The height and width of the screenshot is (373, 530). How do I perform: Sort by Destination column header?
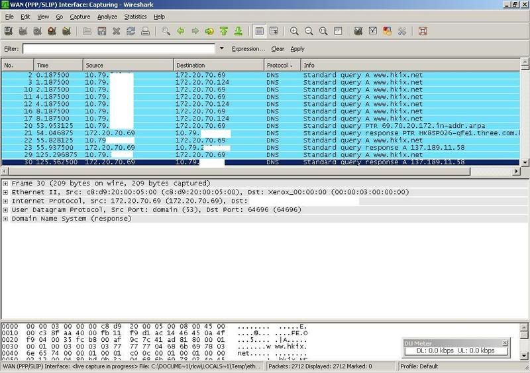(219, 65)
